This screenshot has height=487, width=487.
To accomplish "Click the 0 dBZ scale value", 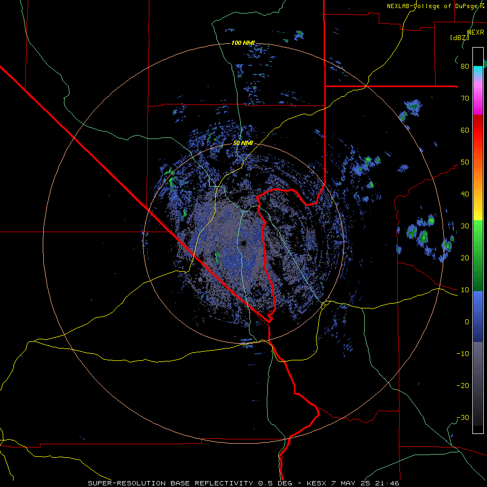I will click(467, 322).
